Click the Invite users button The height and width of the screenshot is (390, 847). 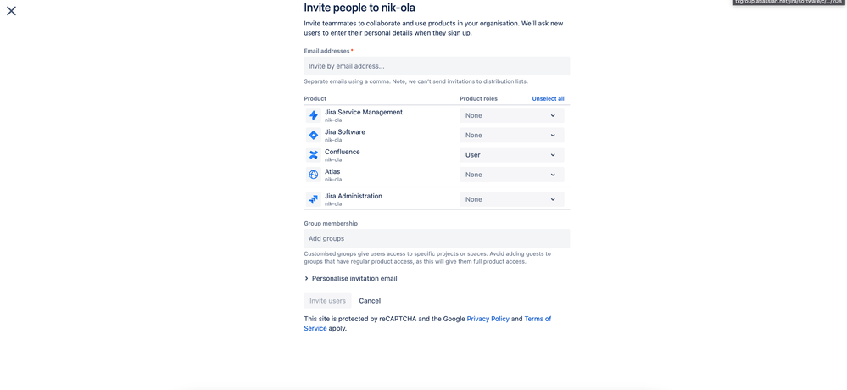(x=327, y=301)
